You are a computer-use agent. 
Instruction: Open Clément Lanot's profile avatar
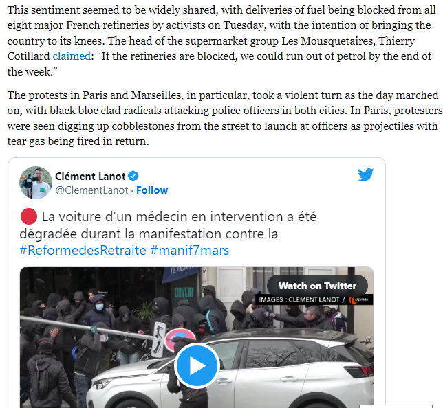36,183
